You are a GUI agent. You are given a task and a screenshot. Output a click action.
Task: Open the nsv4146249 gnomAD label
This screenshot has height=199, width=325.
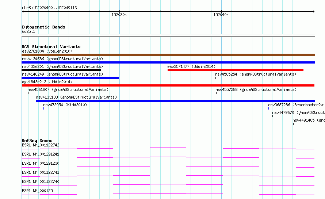[62, 74]
